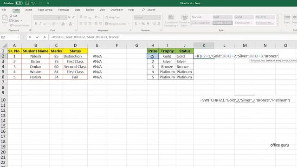Click the Center alignment icon
The height and width of the screenshot is (167, 297).
[85, 24]
